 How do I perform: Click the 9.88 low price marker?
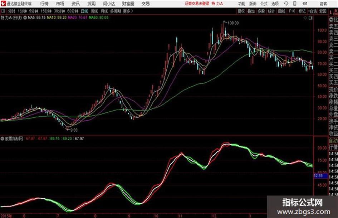tap(74, 130)
